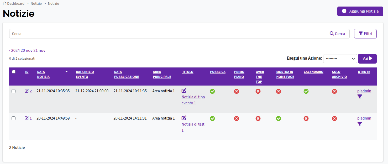Click the Calendario red cross for news 1
388x164 pixels.
tap(306, 118)
